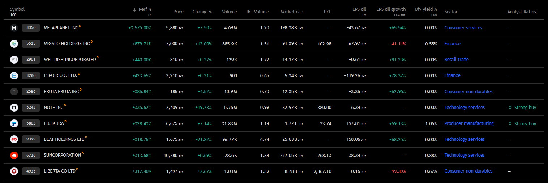Open the Consumer services sector link
Viewport: 548px width, 183px height.
tap(463, 28)
